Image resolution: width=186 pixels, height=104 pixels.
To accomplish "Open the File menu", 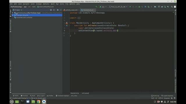I will pyautogui.click(x=11, y=4).
